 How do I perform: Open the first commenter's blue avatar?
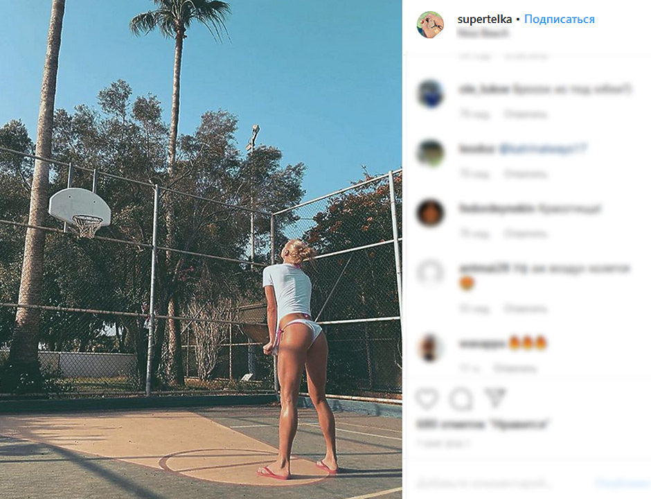point(431,94)
